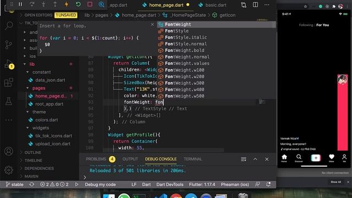Click the debug Step Out icon
This screenshot has width=352, height=198.
[x=55, y=4]
